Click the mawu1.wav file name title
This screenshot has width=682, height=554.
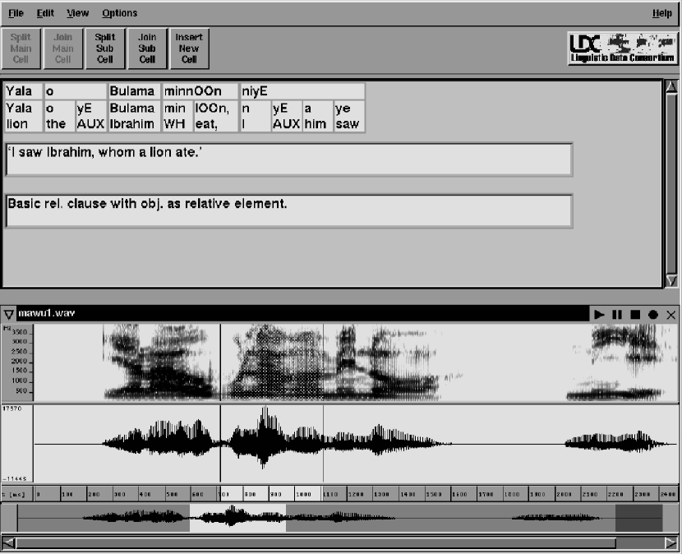pos(47,313)
